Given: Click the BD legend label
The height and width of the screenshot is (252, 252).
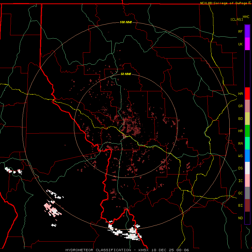Looking at the screenshot, I should pyautogui.click(x=240, y=119).
